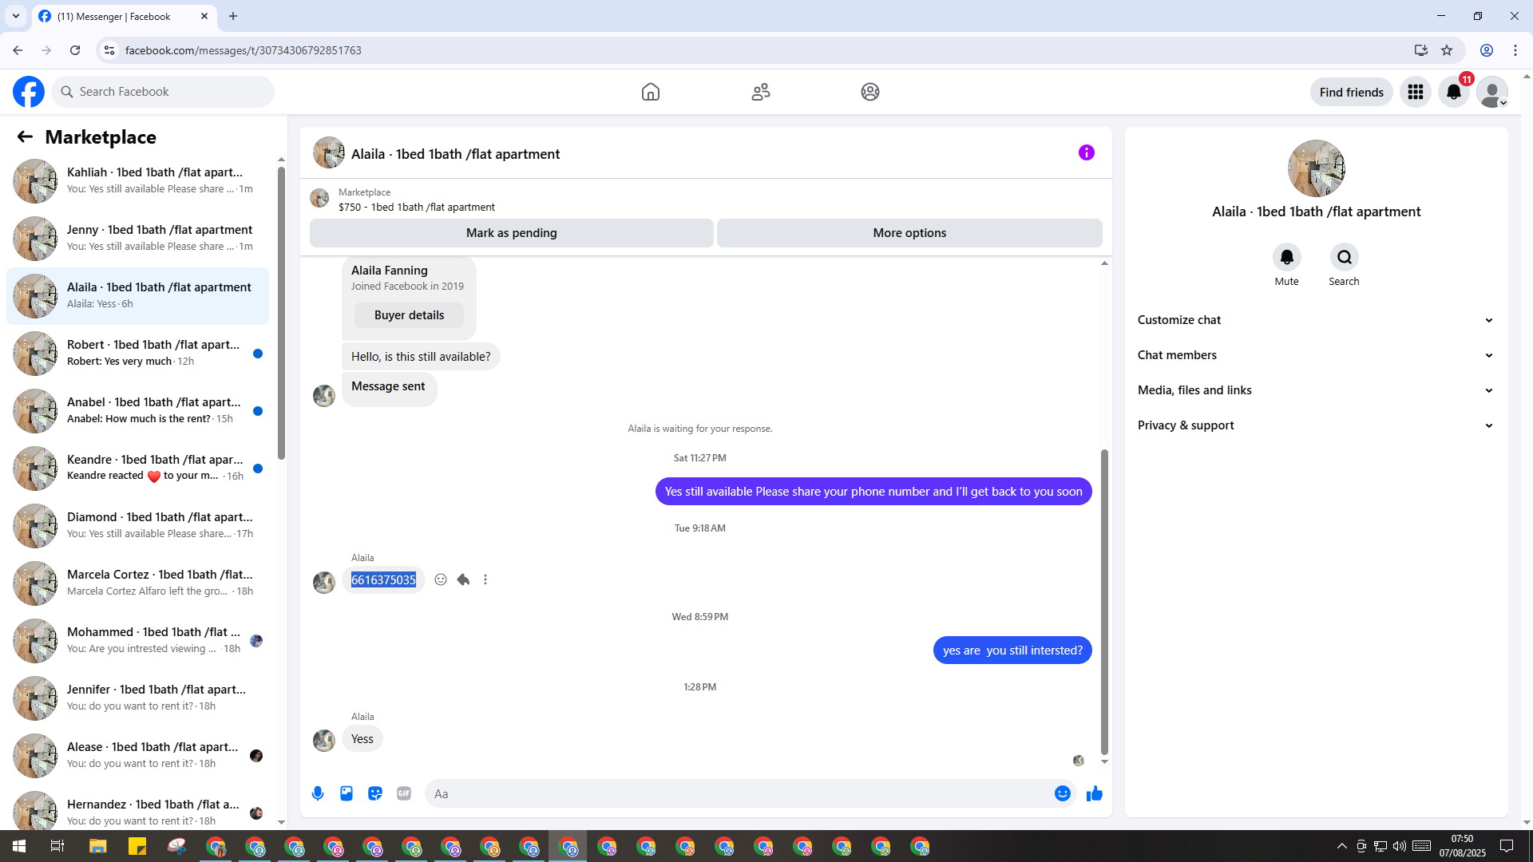Go to the Home feed icon
This screenshot has width=1533, height=862.
651,92
